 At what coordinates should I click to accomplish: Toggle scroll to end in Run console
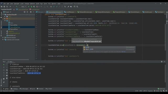pos(7,73)
